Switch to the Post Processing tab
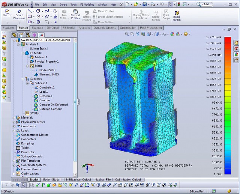This screenshot has height=194, width=240. pos(151,28)
